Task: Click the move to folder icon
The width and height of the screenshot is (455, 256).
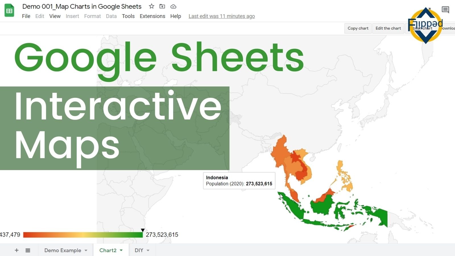Action: point(162,6)
